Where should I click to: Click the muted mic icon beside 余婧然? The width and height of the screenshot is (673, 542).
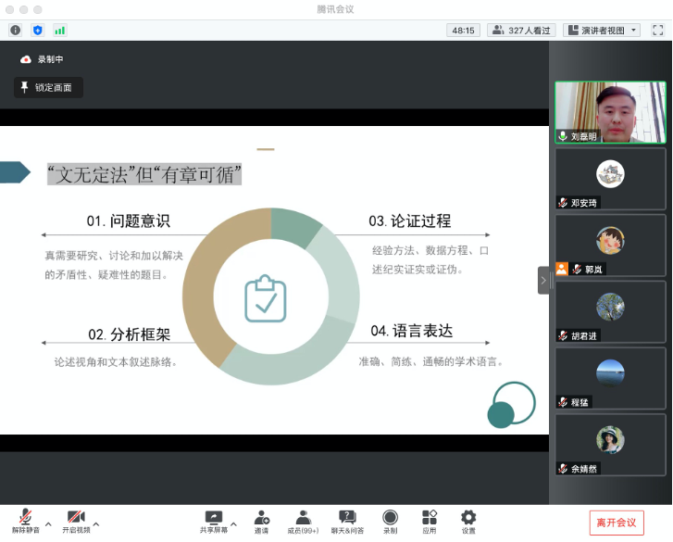pyautogui.click(x=563, y=469)
